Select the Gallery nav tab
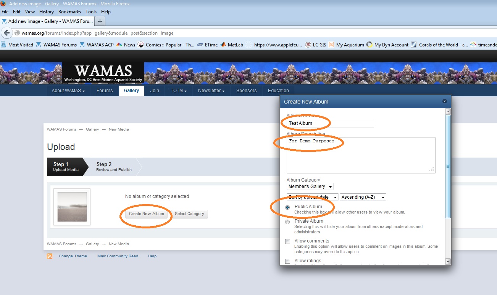This screenshot has height=295, width=497. 131,91
